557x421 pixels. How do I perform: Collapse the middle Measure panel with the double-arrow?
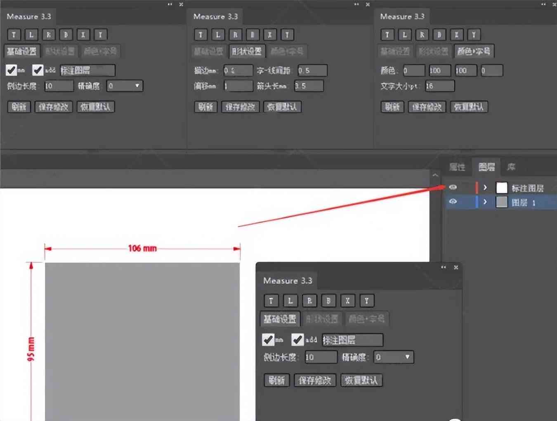356,4
